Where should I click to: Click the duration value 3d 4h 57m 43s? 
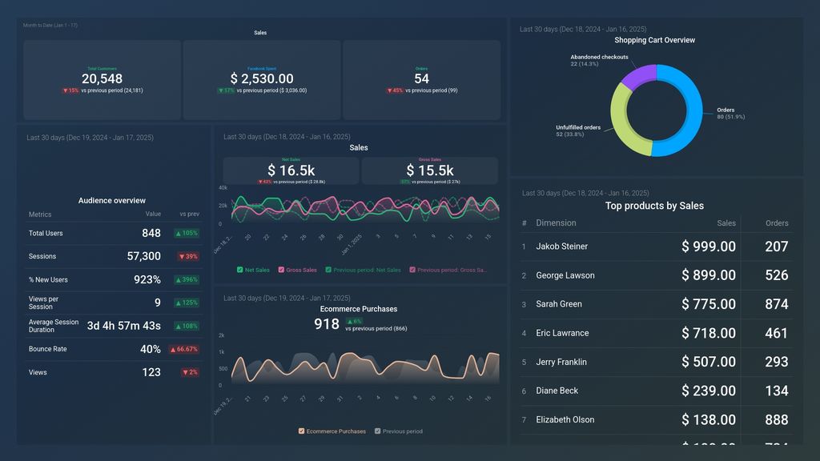tap(124, 326)
